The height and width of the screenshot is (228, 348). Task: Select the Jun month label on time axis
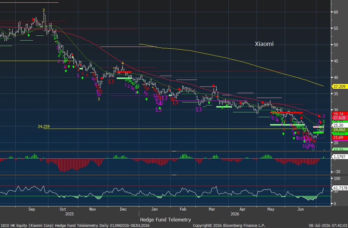[x=300, y=209]
